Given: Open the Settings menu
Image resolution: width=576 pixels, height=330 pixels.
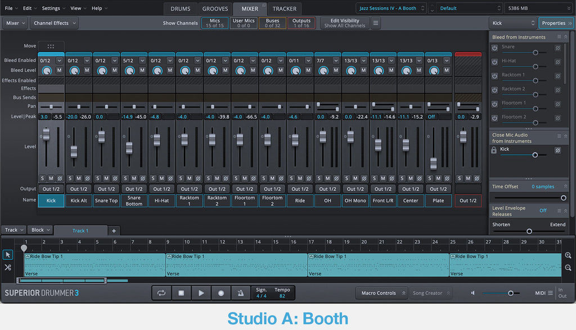Looking at the screenshot, I should 53,8.
